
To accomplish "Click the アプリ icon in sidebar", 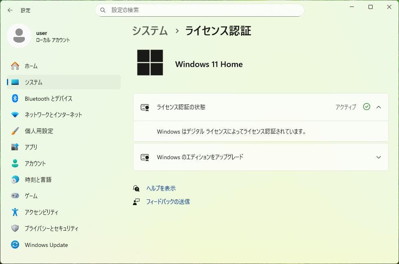I will coord(15,147).
